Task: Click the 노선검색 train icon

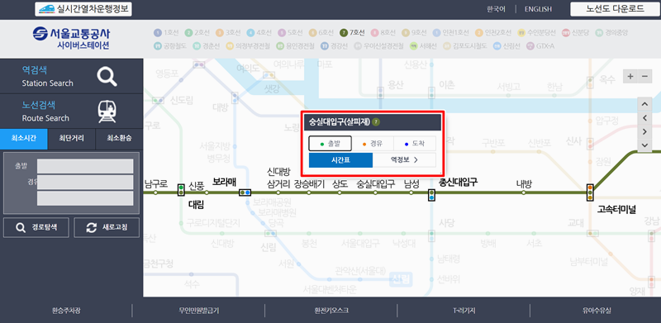Action: tap(107, 112)
